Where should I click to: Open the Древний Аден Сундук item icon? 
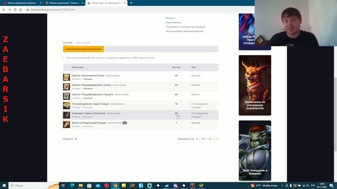click(x=66, y=106)
